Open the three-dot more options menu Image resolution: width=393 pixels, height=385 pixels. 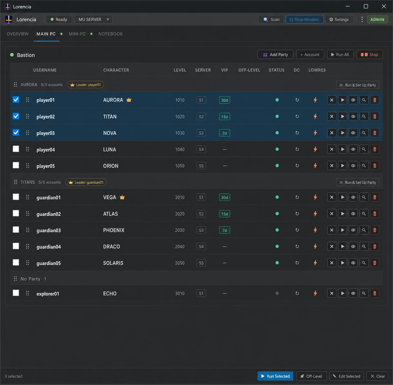pyautogui.click(x=362, y=20)
